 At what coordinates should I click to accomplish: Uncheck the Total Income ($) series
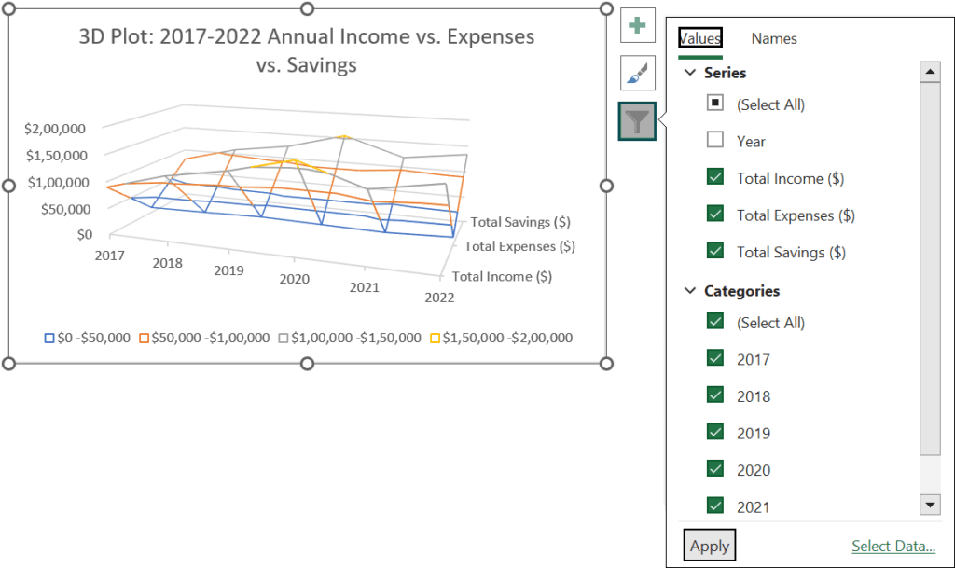(715, 177)
